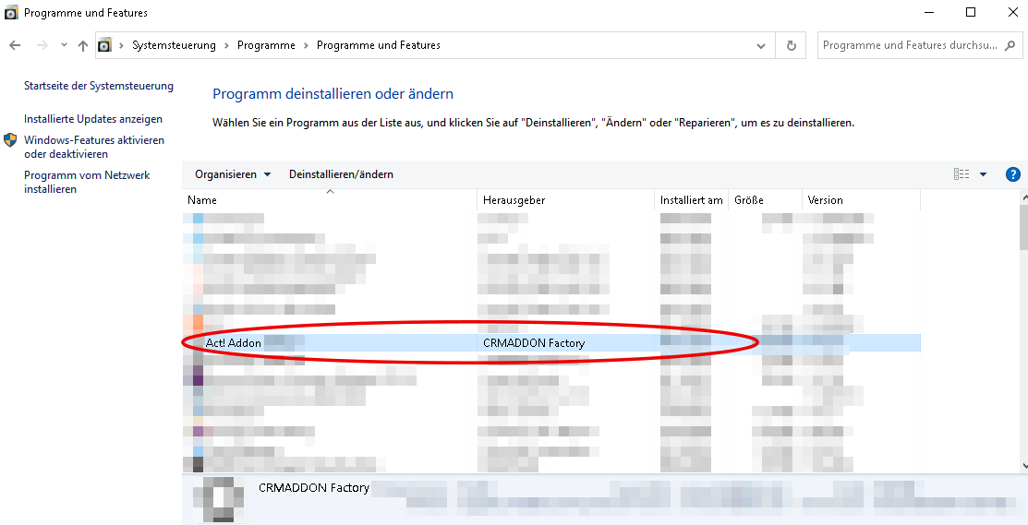This screenshot has height=525, width=1028.
Task: Sort by the Größe column header
Action: coord(765,200)
